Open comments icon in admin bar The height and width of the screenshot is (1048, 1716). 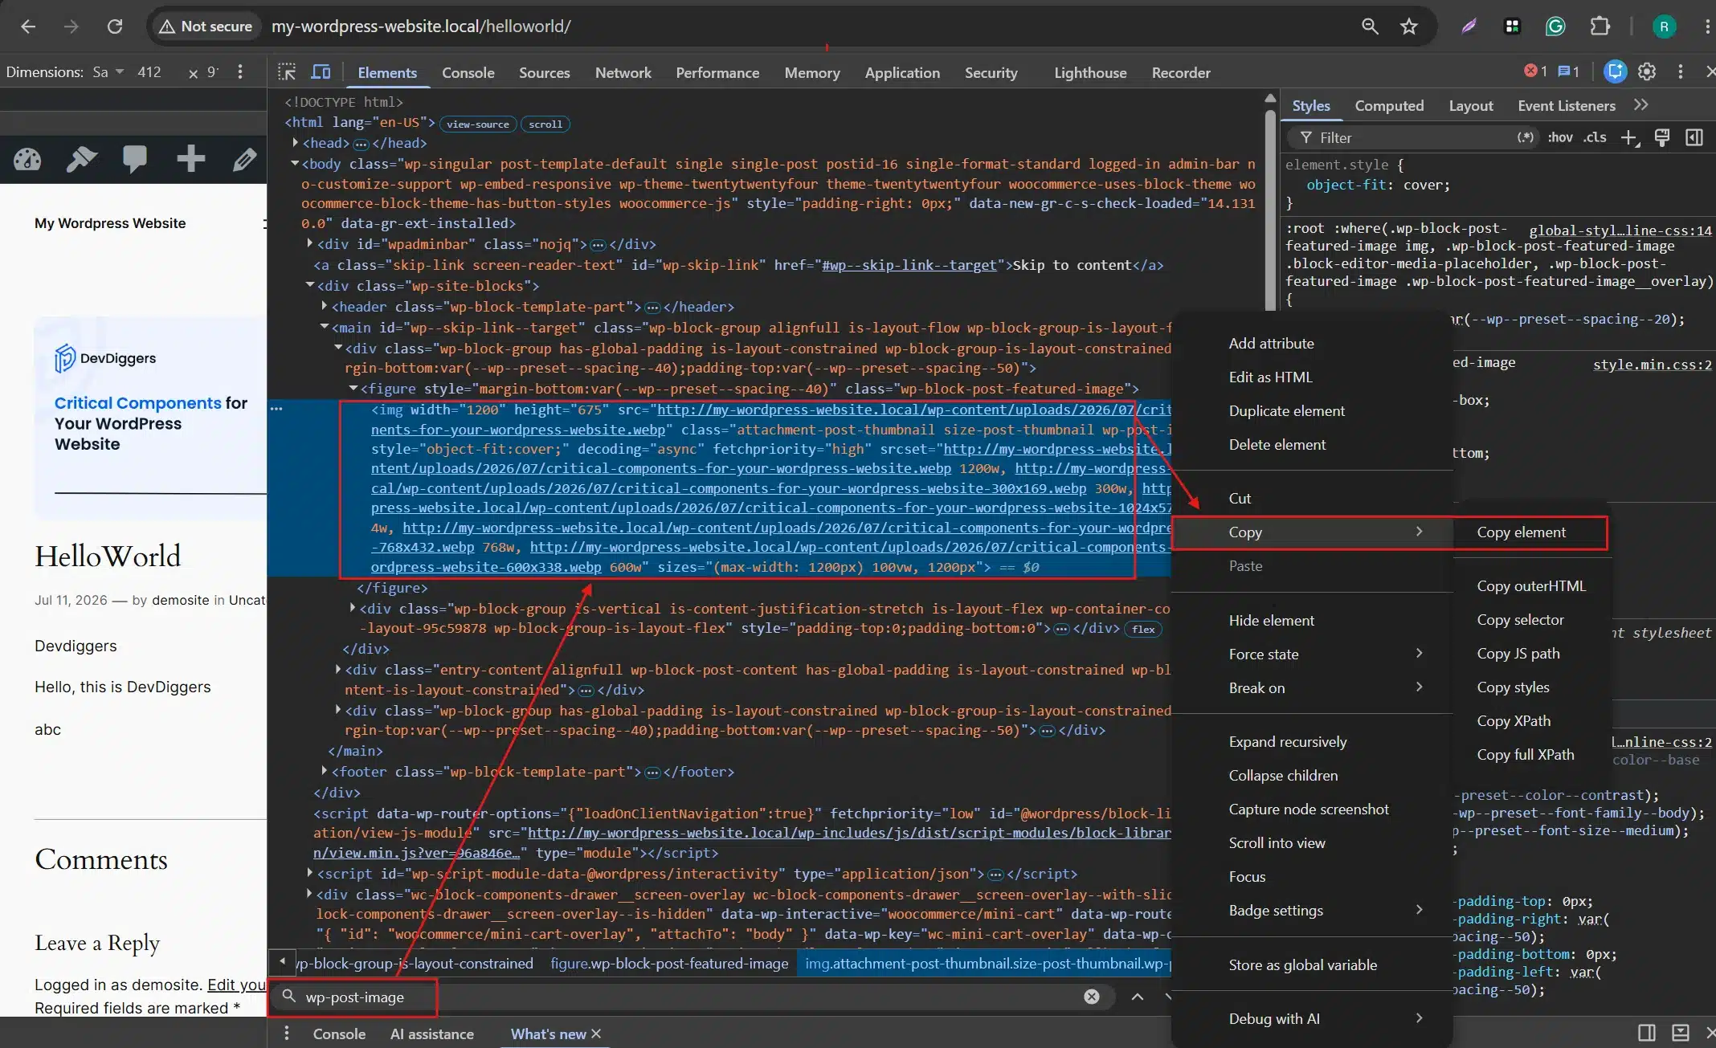pyautogui.click(x=135, y=160)
